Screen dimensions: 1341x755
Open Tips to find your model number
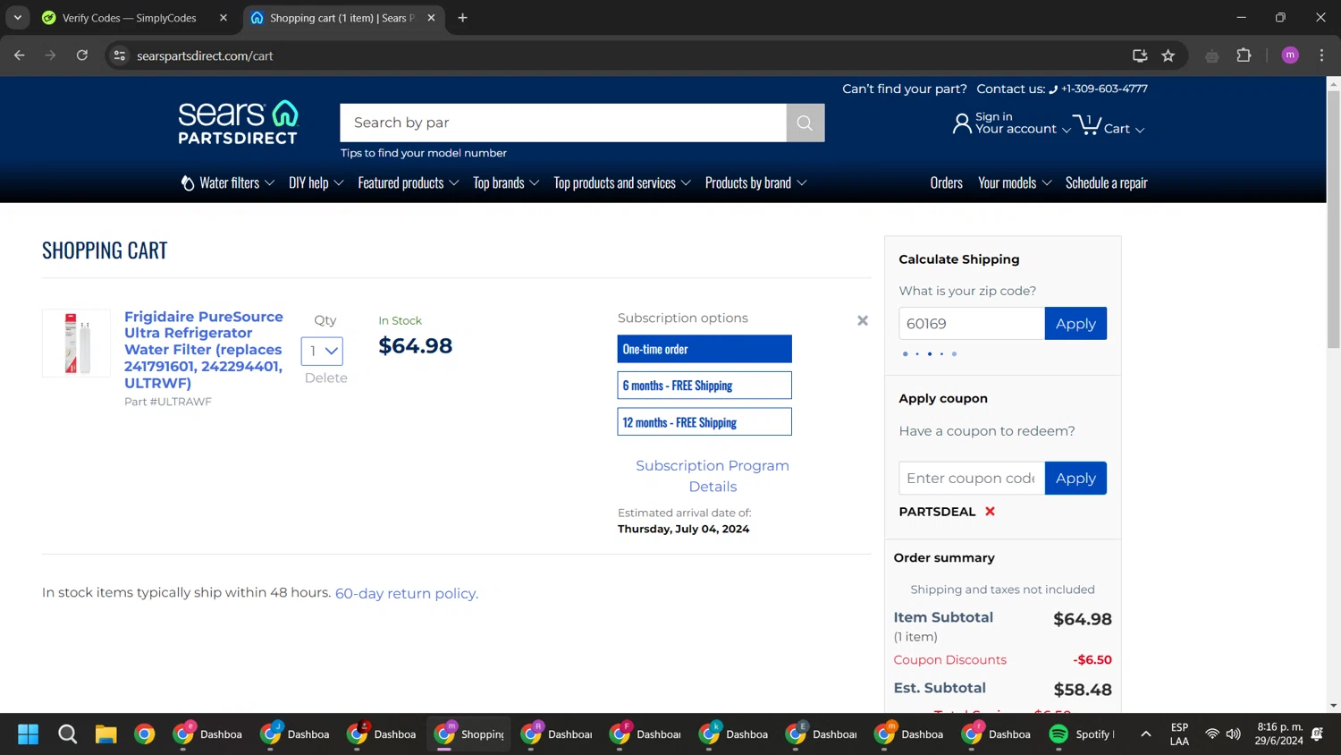[424, 153]
